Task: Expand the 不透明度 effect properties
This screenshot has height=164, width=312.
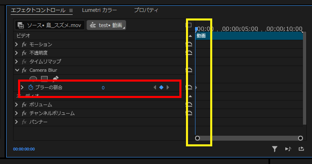Action: click(16, 53)
